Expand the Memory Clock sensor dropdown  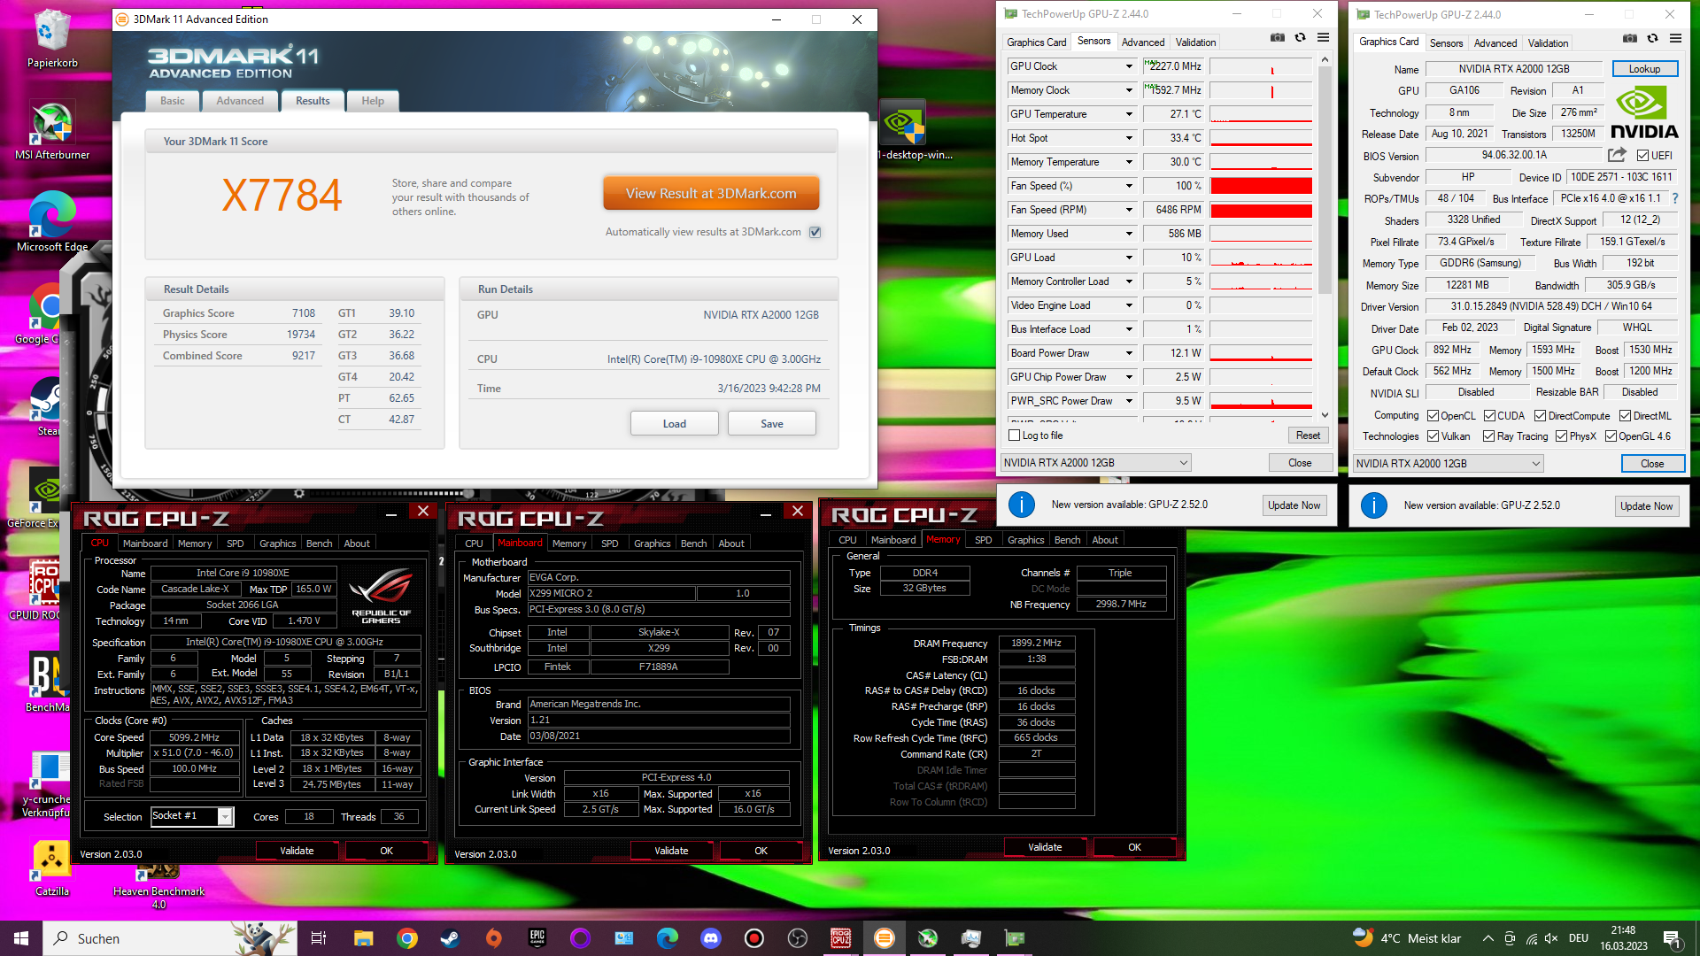pos(1129,90)
